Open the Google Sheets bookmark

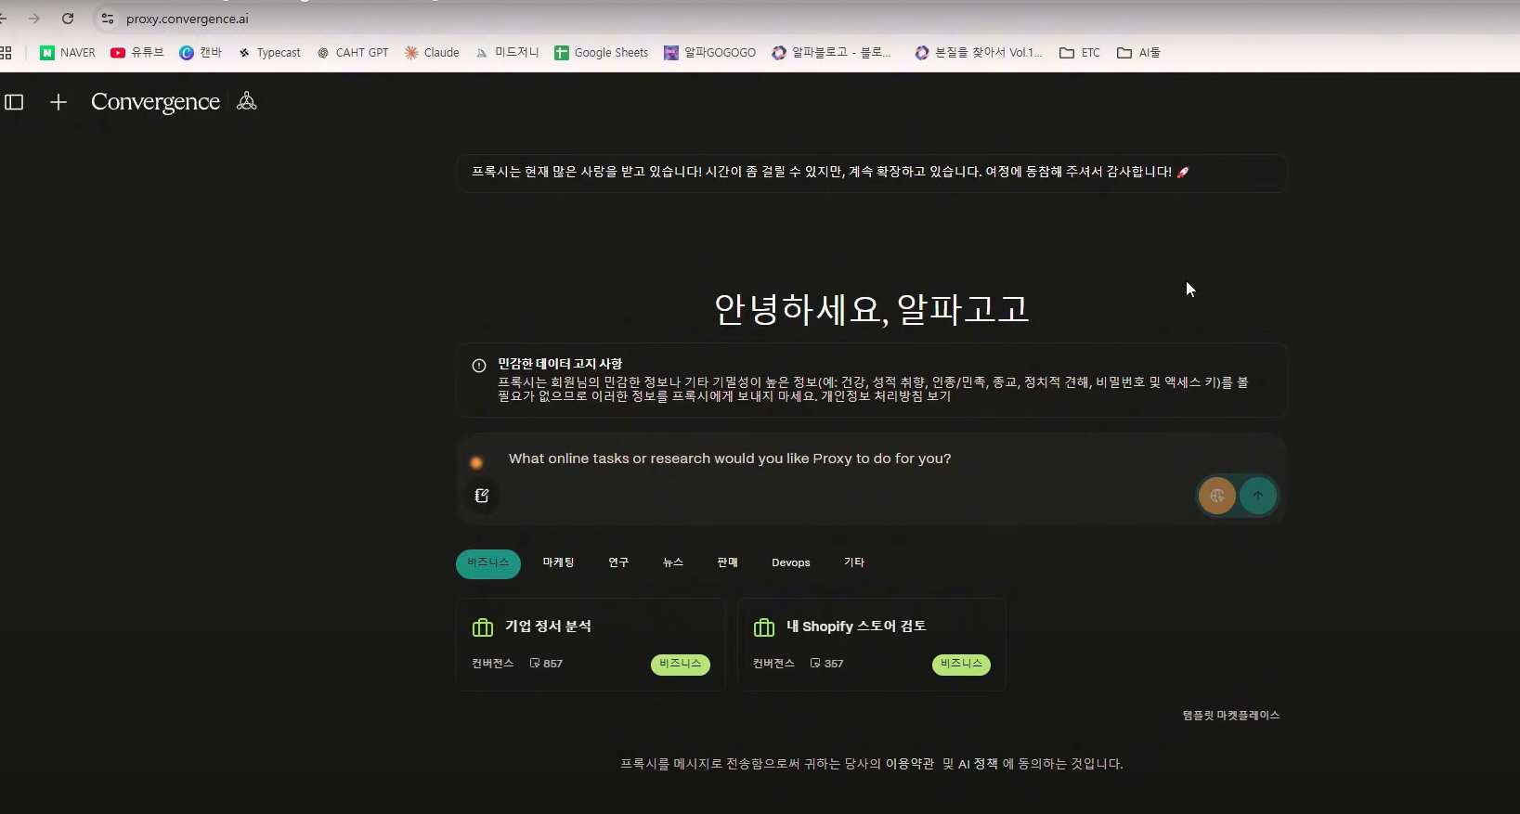coord(602,53)
